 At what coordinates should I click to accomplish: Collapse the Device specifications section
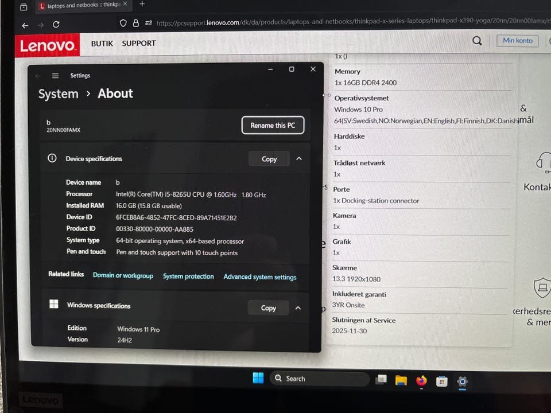click(299, 159)
